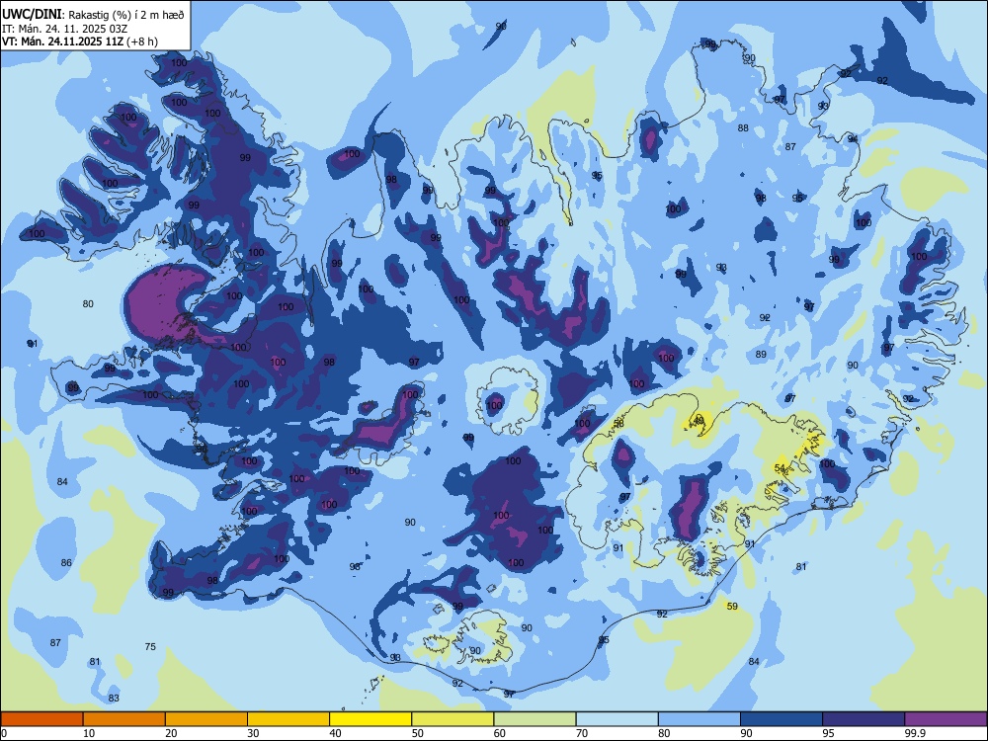Click the humidity value '54' in the yellow area
Viewport: 988px width, 741px height.
781,468
